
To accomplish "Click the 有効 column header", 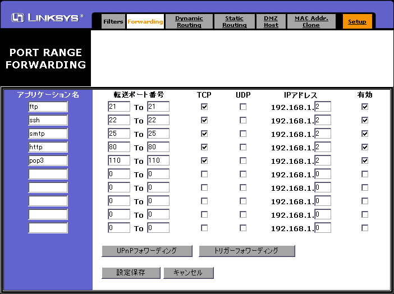I will coord(365,95).
